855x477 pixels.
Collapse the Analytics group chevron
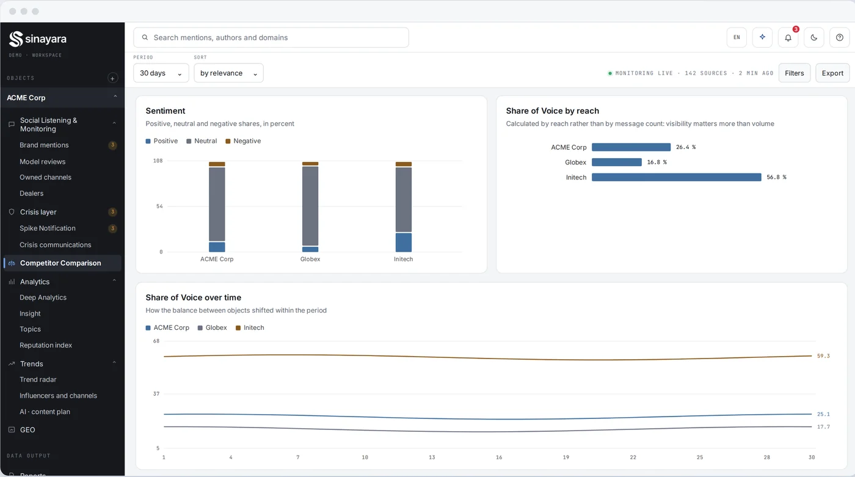pyautogui.click(x=114, y=281)
